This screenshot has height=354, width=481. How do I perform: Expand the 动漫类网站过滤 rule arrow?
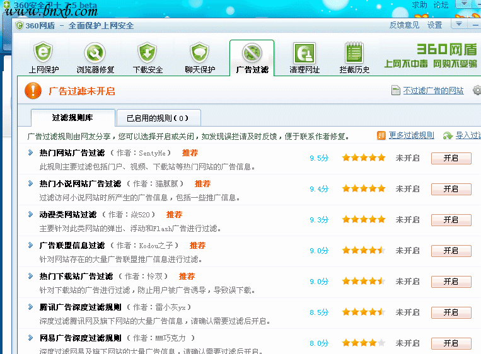31,214
